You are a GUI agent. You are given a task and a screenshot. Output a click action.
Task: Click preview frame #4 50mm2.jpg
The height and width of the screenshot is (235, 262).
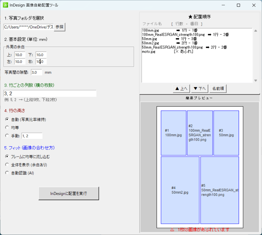pos(180,190)
